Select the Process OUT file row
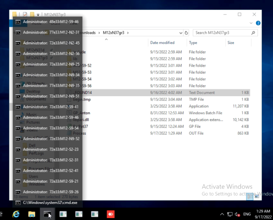273x220 pixels. click(x=158, y=133)
